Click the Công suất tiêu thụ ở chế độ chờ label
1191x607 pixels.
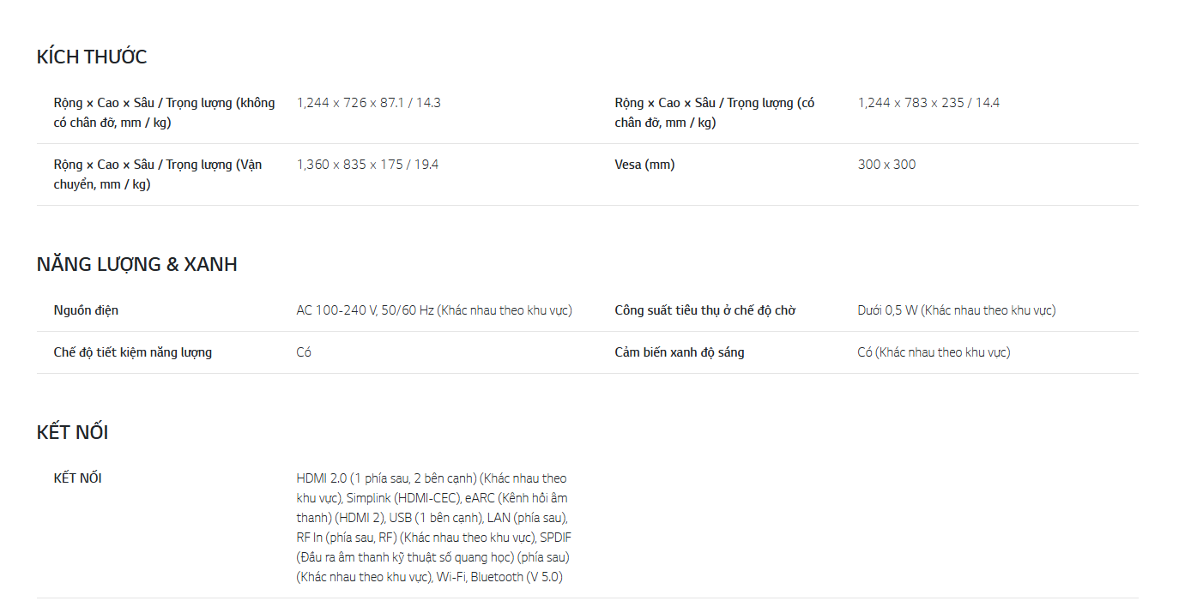pyautogui.click(x=704, y=310)
